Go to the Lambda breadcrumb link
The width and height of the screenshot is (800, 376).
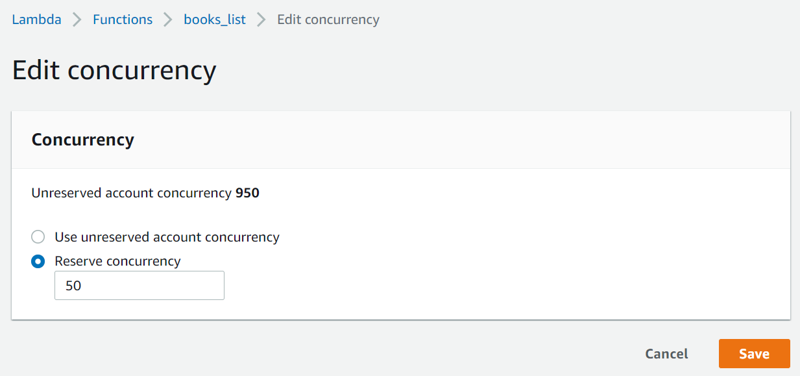point(36,19)
